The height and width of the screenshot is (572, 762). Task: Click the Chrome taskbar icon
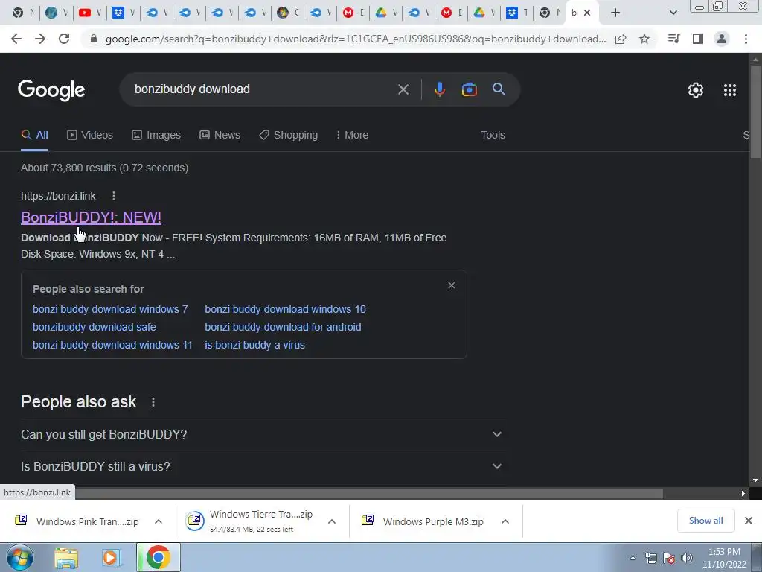pos(158,557)
